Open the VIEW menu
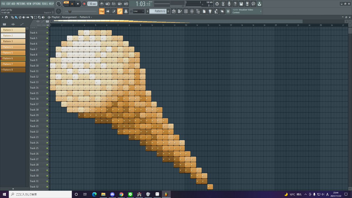 click(29, 4)
